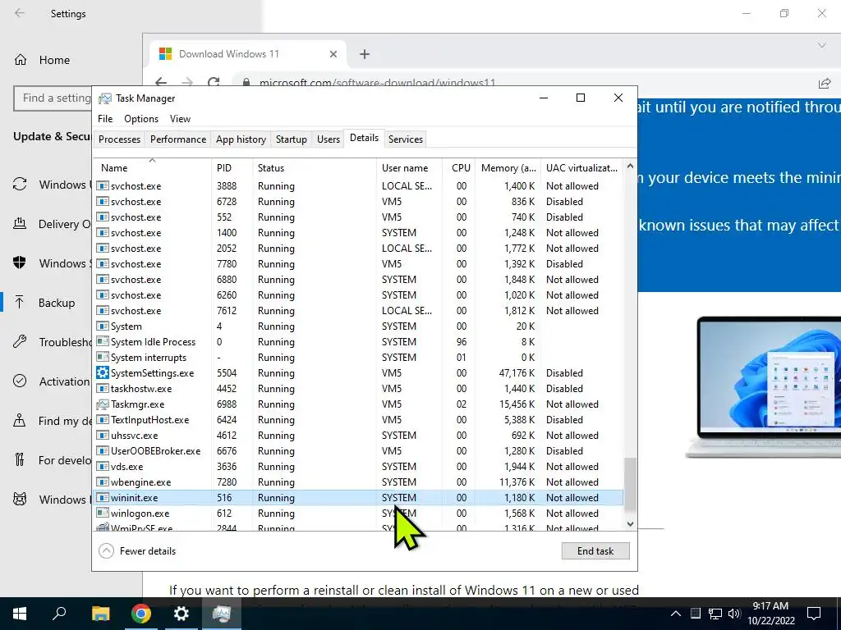The width and height of the screenshot is (841, 630).
Task: Click the Find a setting search box
Action: (53, 98)
